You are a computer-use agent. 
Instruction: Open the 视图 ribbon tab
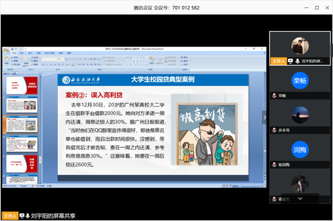tap(69, 53)
